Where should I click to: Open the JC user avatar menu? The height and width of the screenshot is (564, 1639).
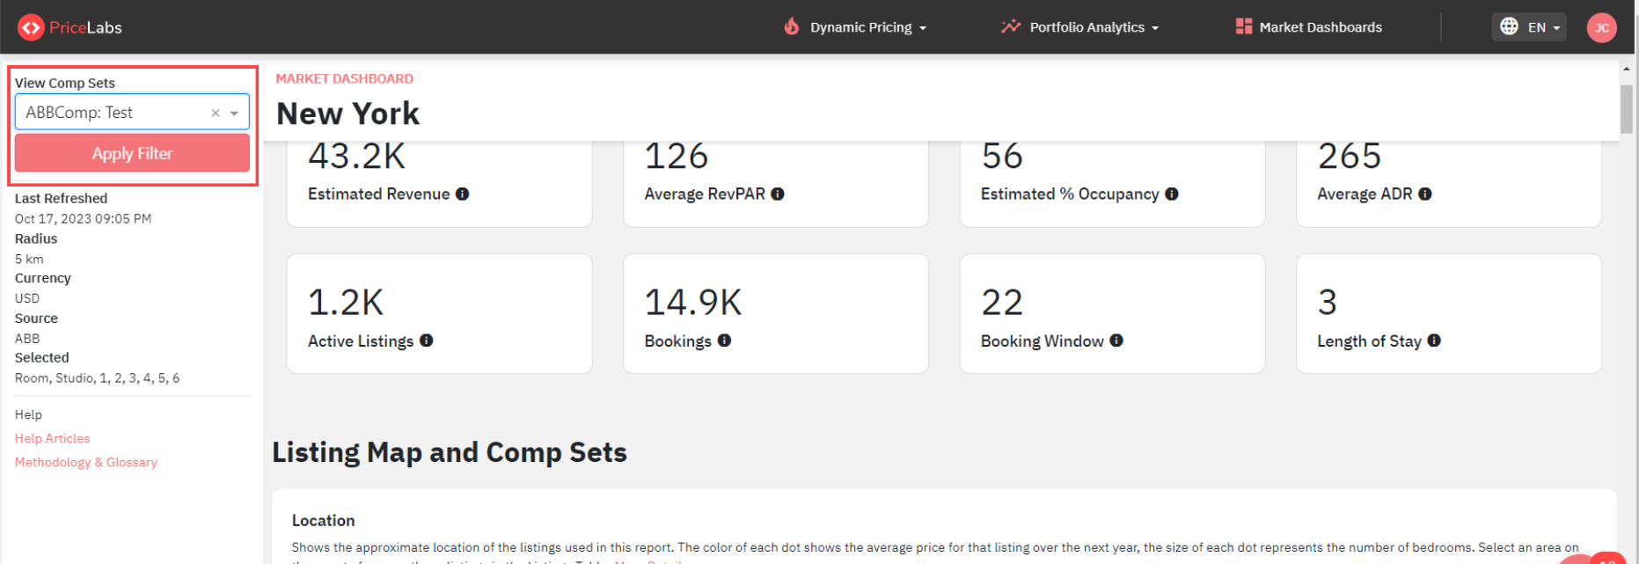(x=1602, y=27)
